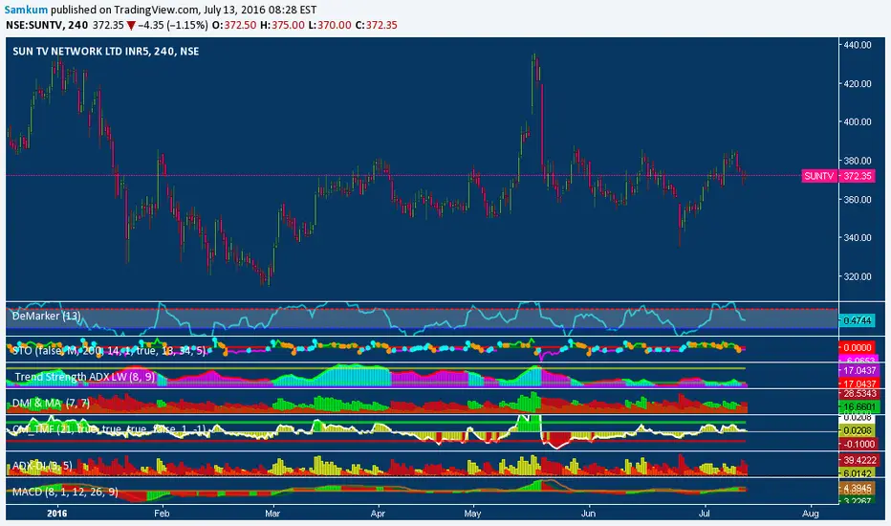Image resolution: width=891 pixels, height=526 pixels.
Task: Click the red 17.0437 value tag
Action: tap(859, 384)
